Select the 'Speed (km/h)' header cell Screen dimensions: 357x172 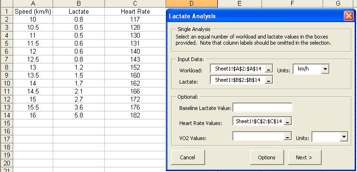pos(33,11)
